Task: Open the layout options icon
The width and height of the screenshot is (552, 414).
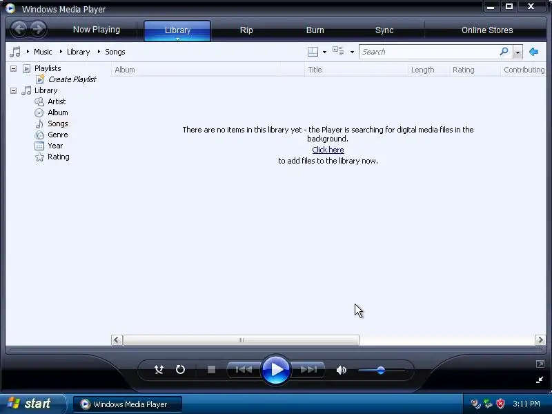Action: pyautogui.click(x=313, y=52)
